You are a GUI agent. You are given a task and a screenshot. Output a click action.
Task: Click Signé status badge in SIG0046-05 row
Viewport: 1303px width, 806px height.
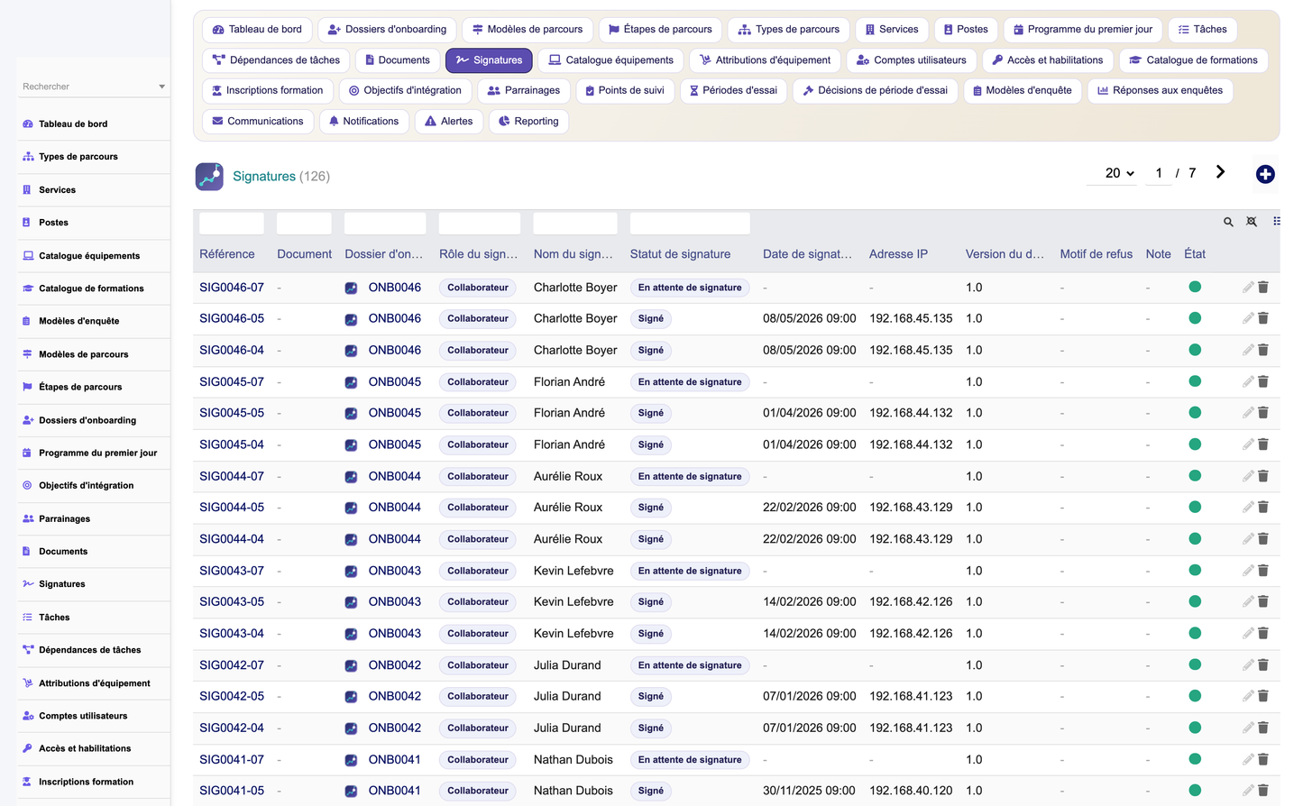click(x=651, y=319)
